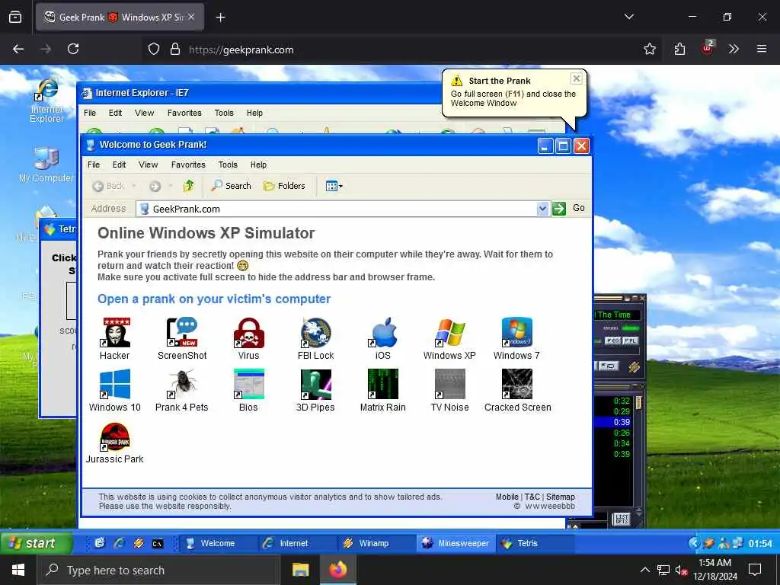This screenshot has width=780, height=585.
Task: Open the iOS apple icon
Action: [x=383, y=338]
